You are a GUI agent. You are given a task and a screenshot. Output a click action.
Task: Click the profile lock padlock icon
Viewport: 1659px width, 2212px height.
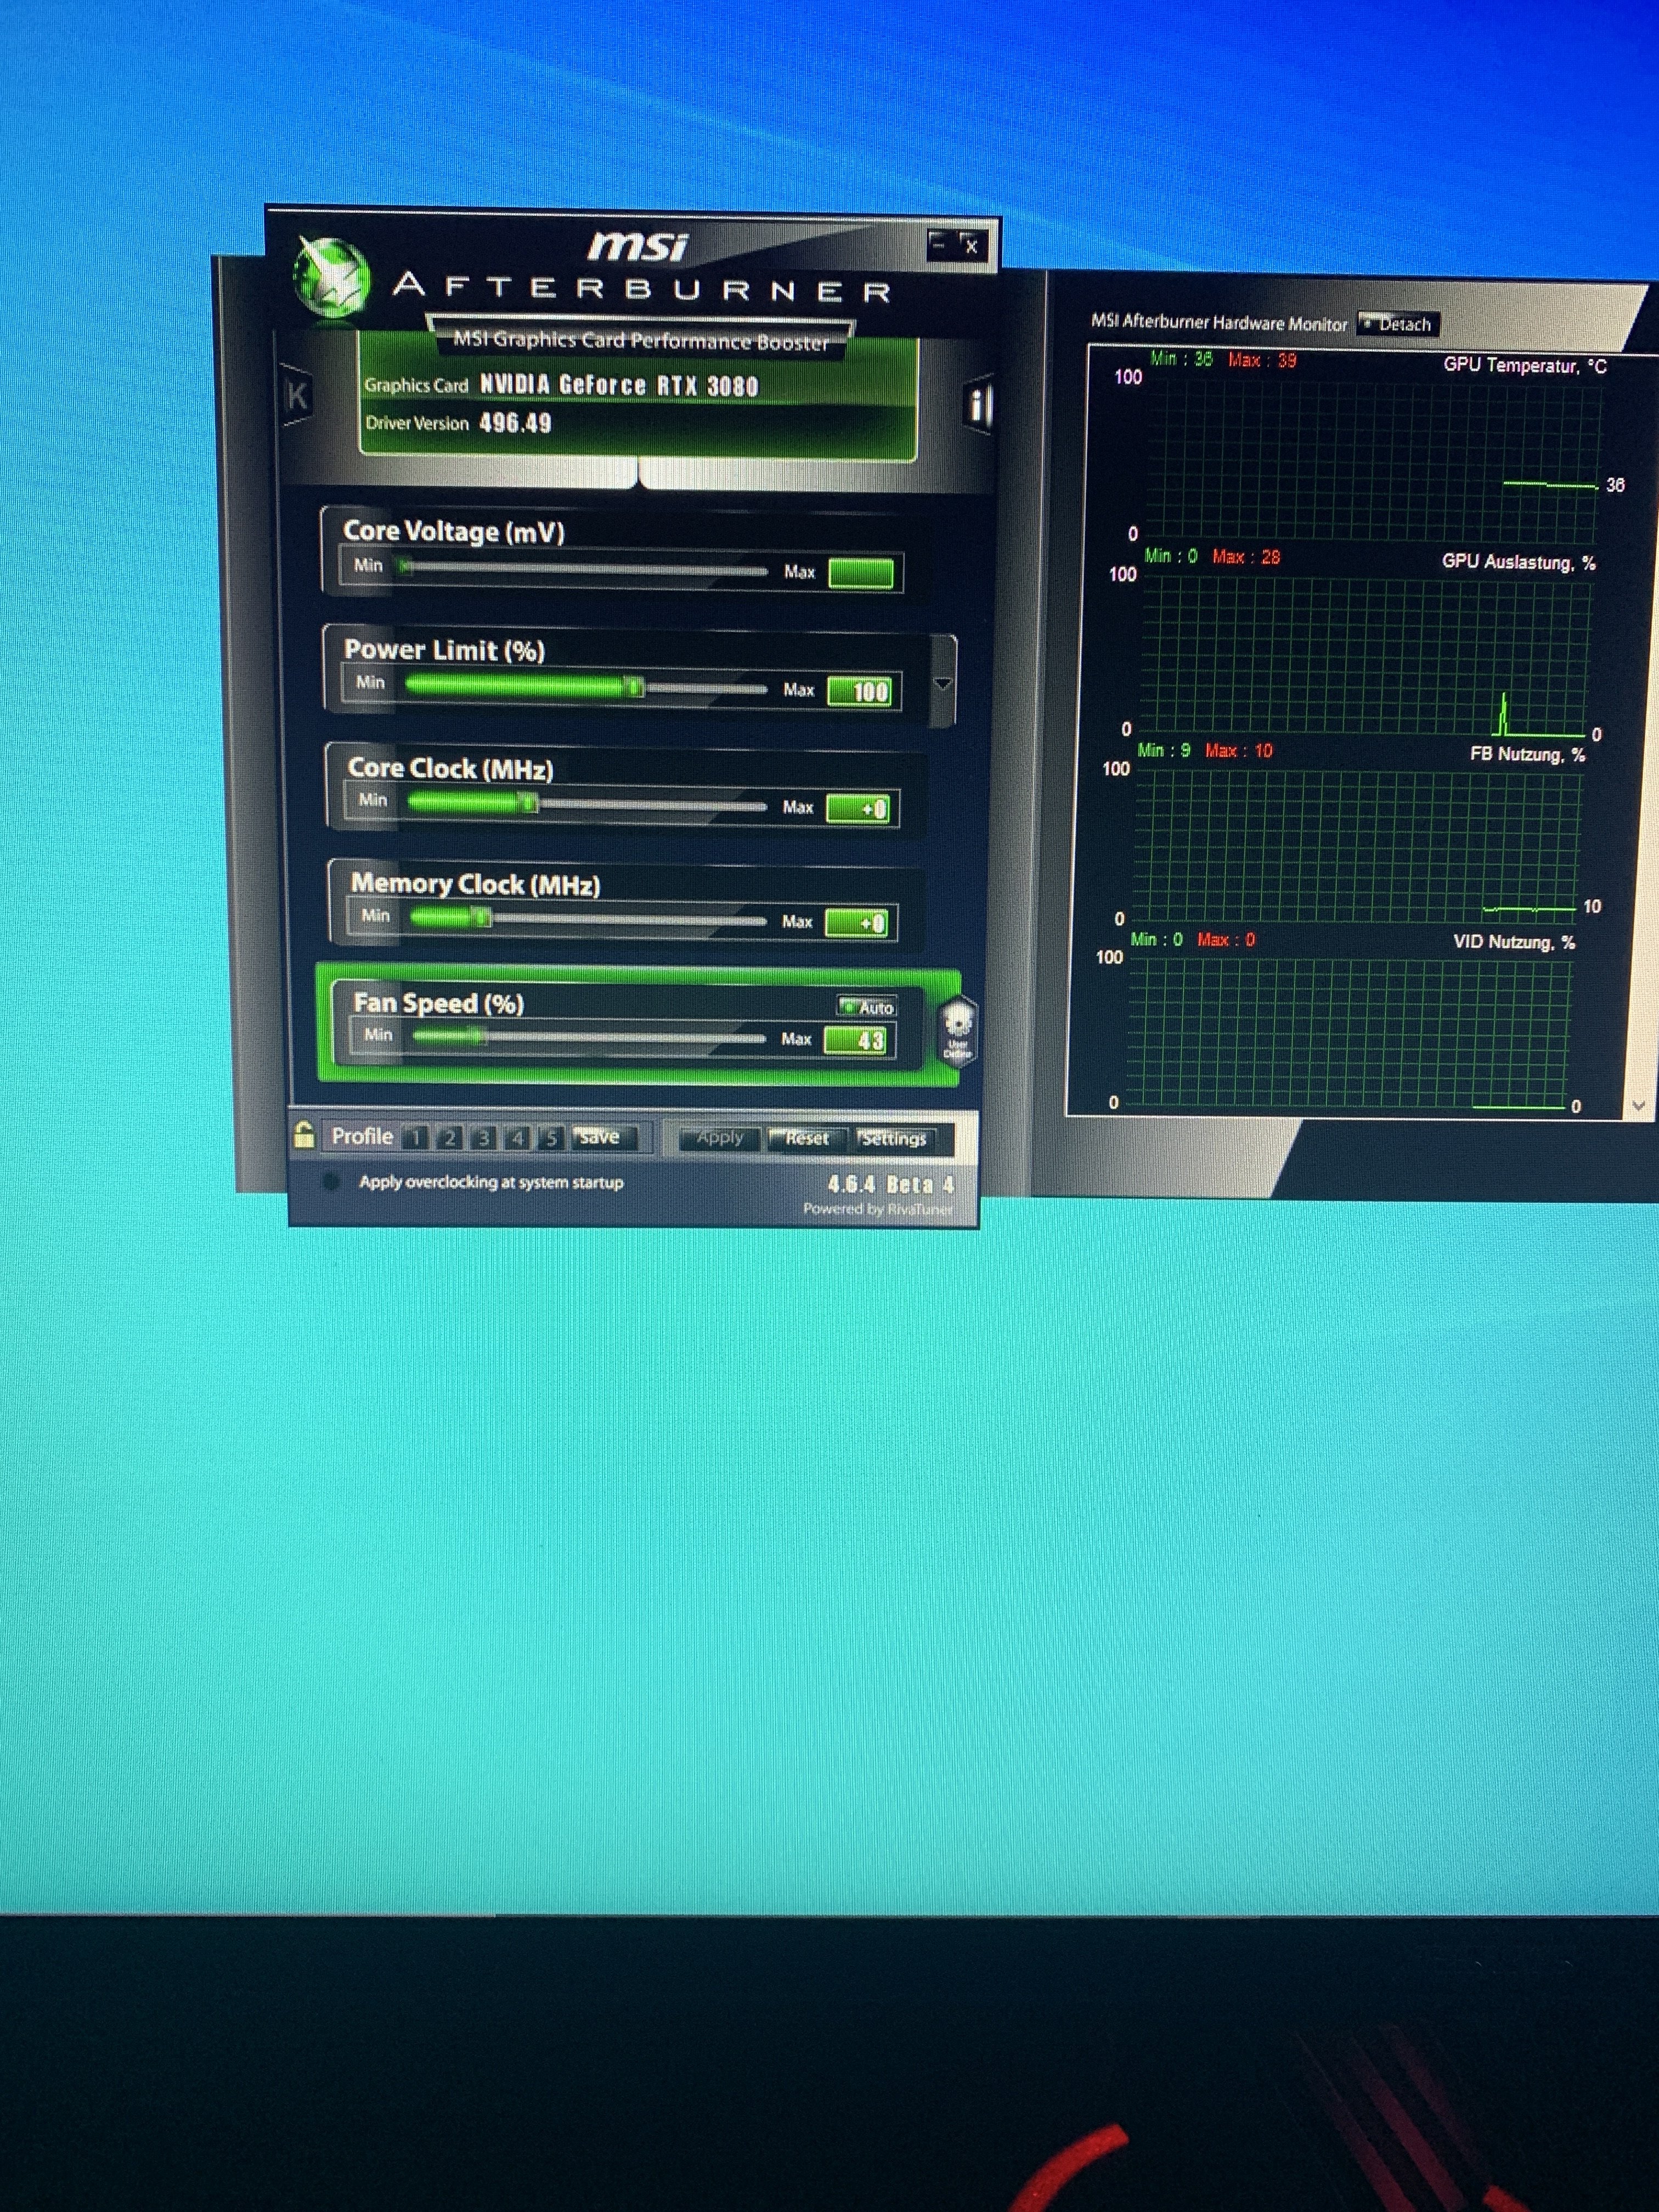pyautogui.click(x=304, y=1135)
